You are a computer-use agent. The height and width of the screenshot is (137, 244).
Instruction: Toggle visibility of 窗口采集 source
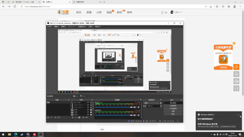click(88, 103)
